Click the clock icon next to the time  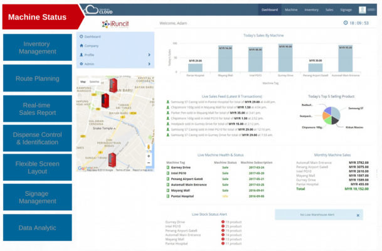(x=346, y=23)
